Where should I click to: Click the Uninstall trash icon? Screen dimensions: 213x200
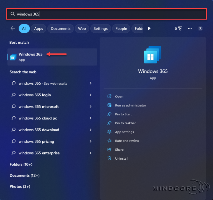(109, 158)
